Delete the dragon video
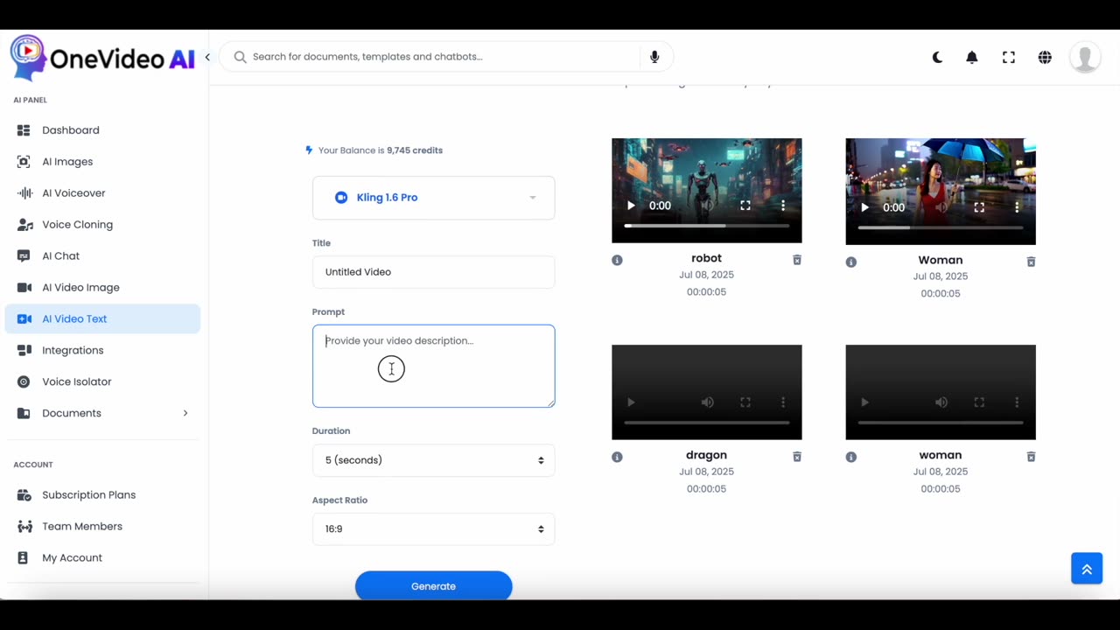The width and height of the screenshot is (1120, 630). coord(797,457)
